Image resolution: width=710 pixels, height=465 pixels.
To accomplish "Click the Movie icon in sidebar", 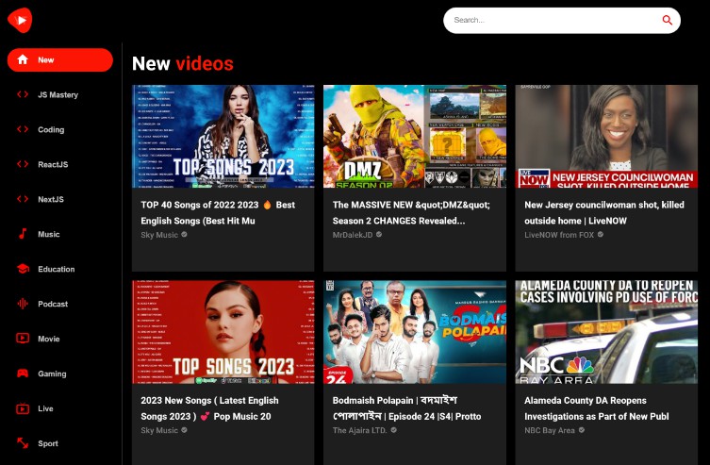I will (x=23, y=339).
